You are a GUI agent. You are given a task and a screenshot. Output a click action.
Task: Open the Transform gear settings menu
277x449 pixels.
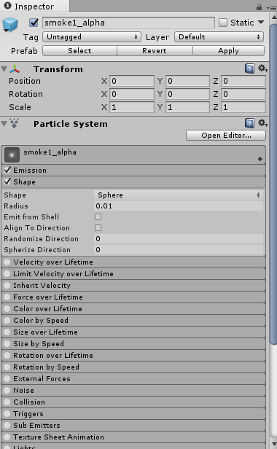[262, 69]
